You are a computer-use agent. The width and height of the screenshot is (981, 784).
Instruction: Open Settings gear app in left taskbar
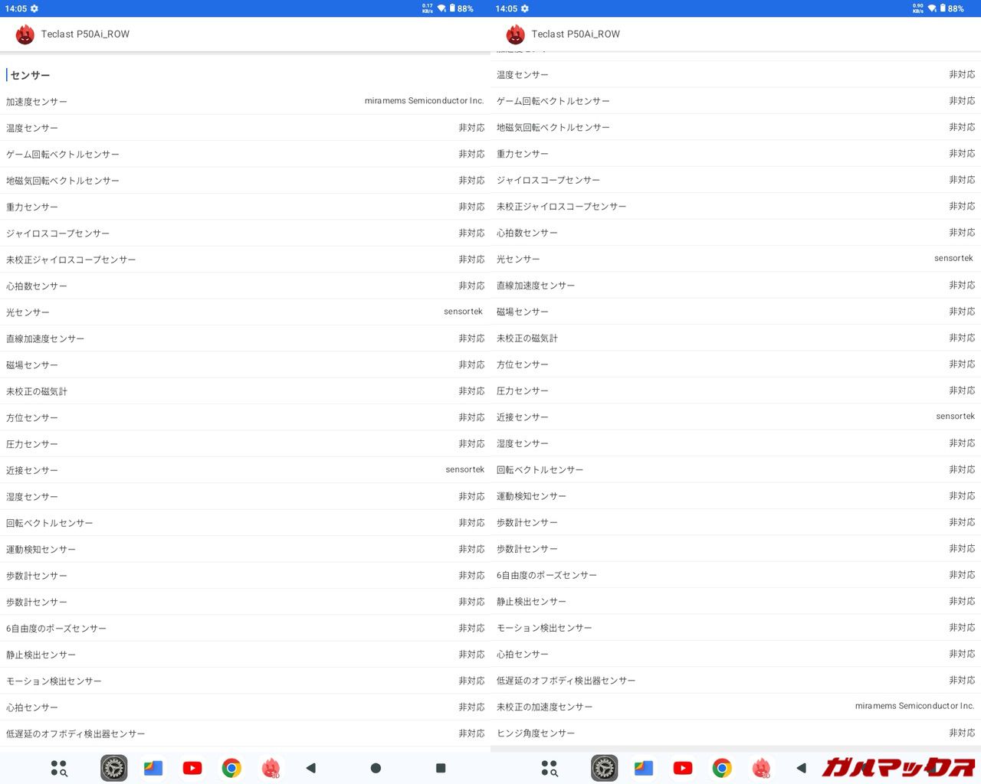pyautogui.click(x=114, y=768)
